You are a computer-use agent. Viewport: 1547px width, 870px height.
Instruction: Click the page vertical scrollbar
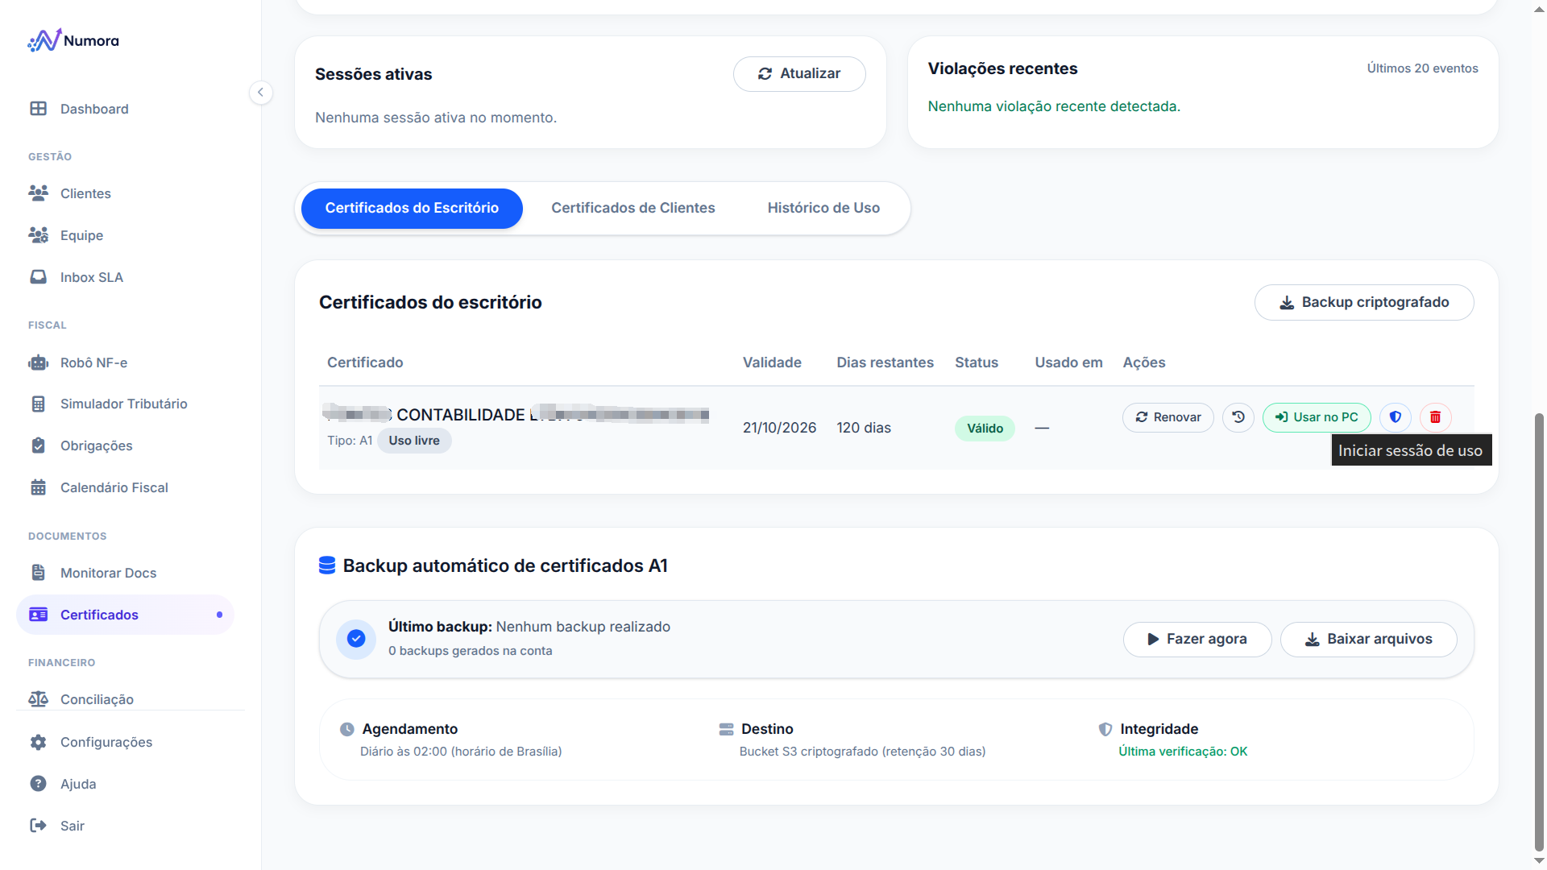[x=1539, y=632]
